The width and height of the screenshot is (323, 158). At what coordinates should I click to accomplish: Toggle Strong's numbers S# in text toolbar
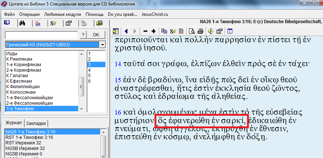point(173,31)
